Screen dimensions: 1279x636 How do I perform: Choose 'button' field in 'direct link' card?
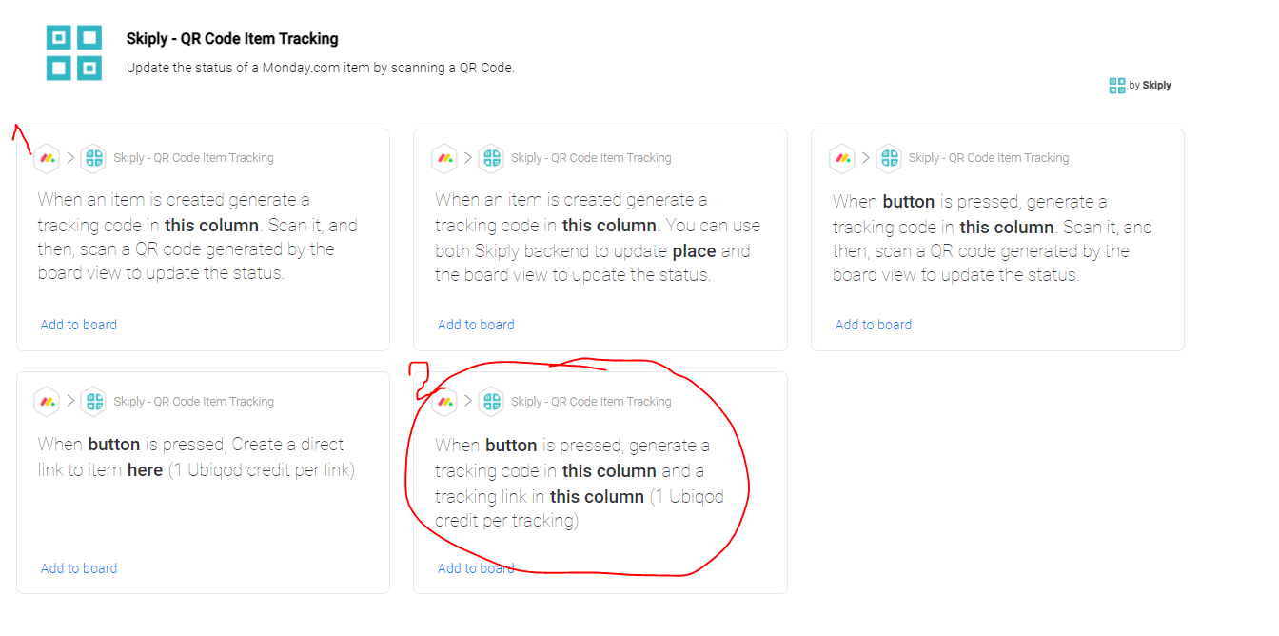tap(114, 445)
